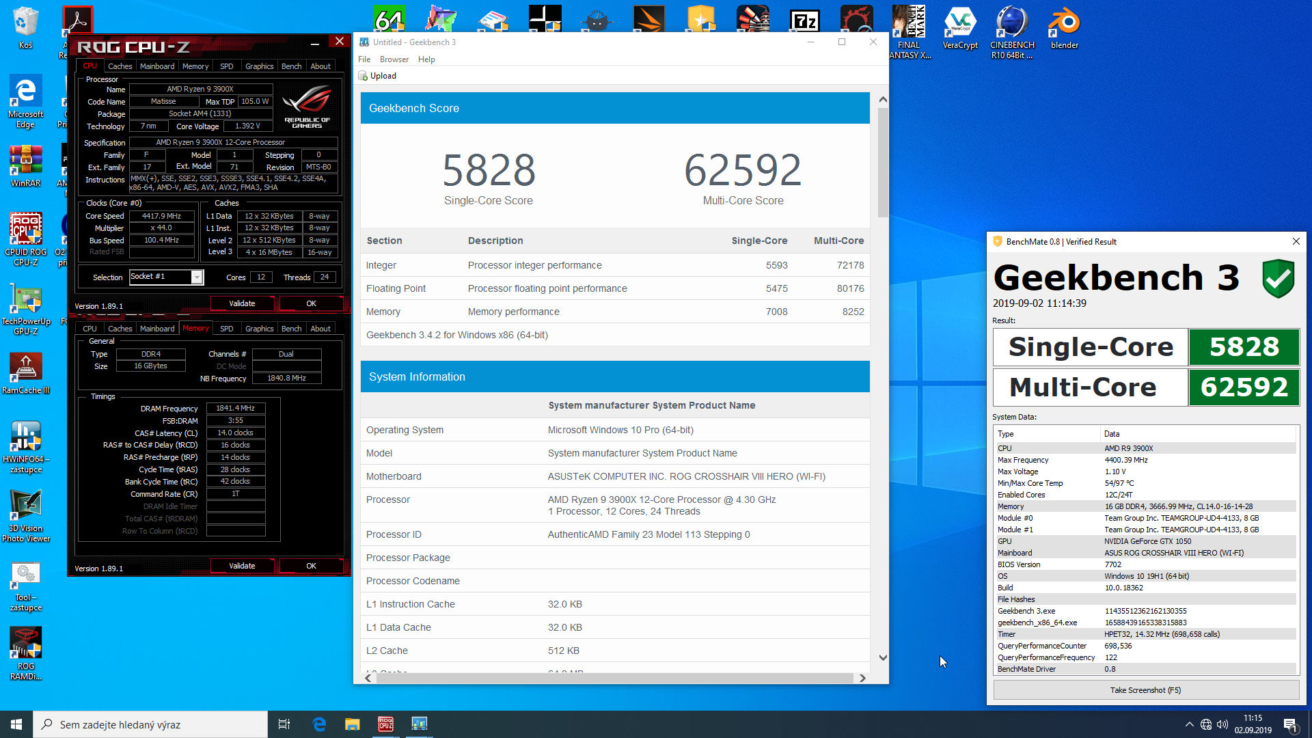Open the Koš recycle bin icon

click(25, 27)
